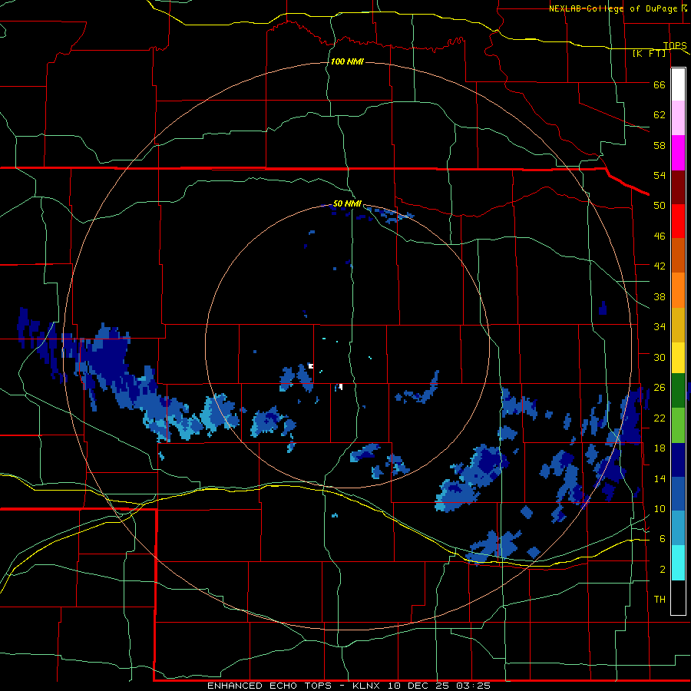
Task: Click the '2' legend value
Action: [x=663, y=570]
